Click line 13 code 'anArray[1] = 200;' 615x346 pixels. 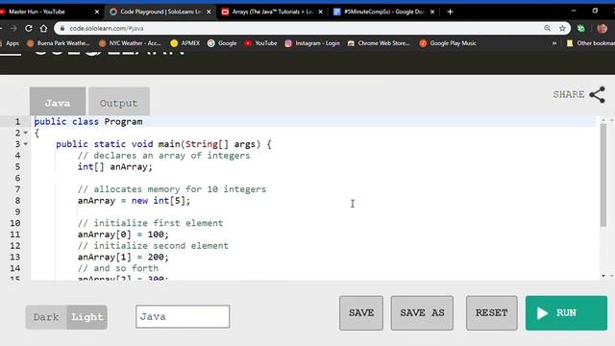(x=123, y=258)
